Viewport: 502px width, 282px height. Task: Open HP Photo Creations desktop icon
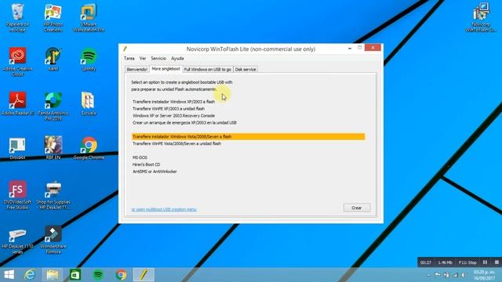(53, 17)
